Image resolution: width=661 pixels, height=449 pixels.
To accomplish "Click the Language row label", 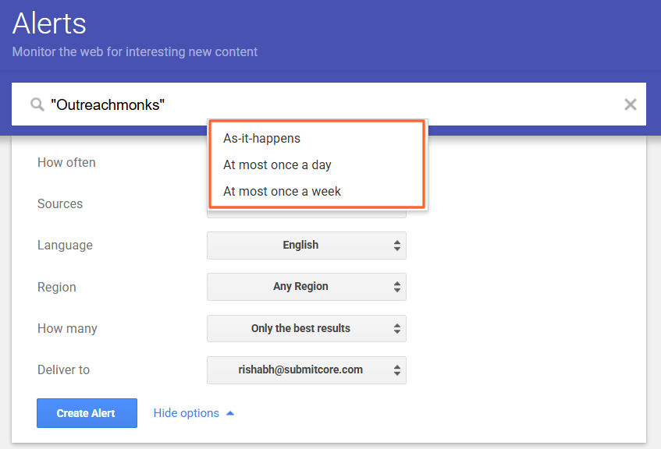I will (x=65, y=245).
